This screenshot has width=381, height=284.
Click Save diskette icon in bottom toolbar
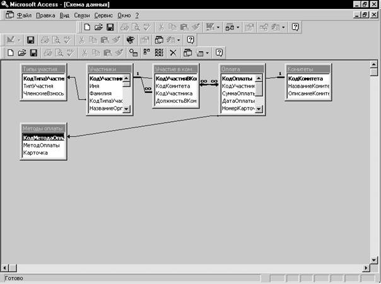[33, 53]
